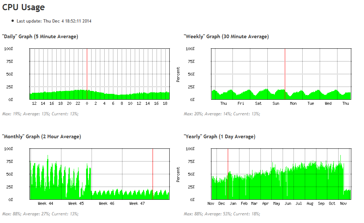Image resolution: width=364 pixels, height=223 pixels.
Task: Click the Week 45 label on Monthly graph
Action: pyautogui.click(x=76, y=203)
